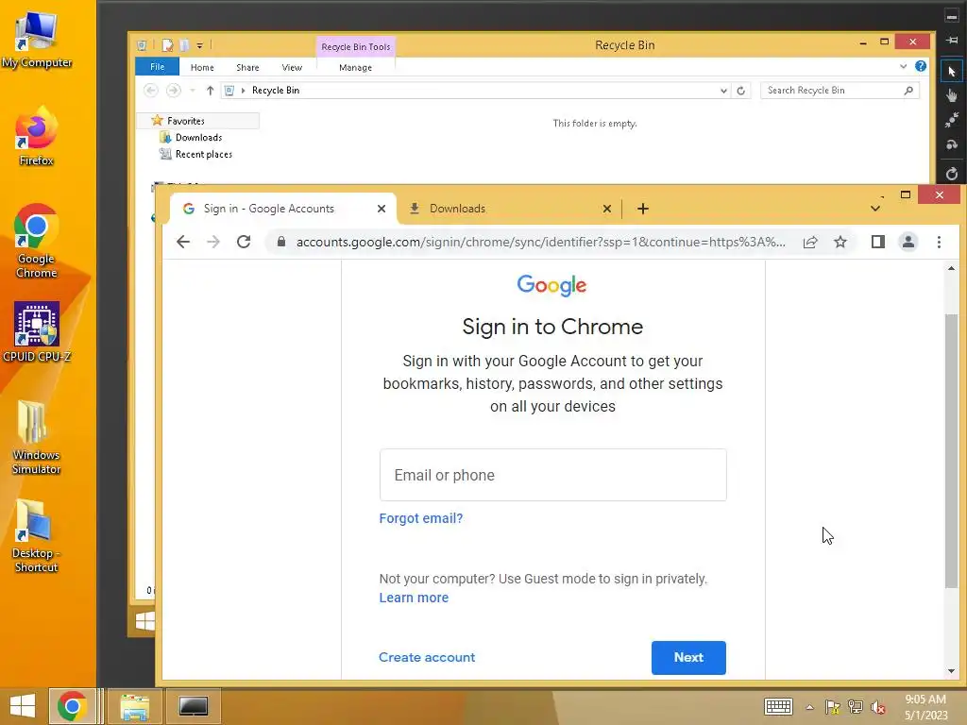Image resolution: width=967 pixels, height=725 pixels.
Task: Click Chrome forward arrow button
Action: click(x=213, y=242)
